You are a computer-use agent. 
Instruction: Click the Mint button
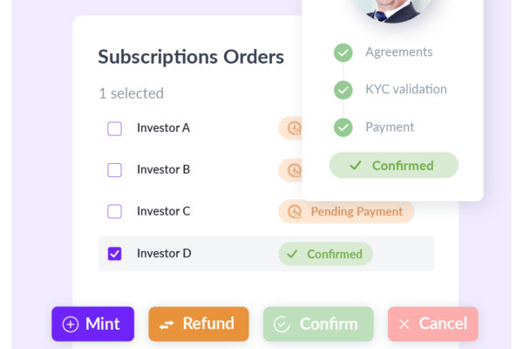(92, 324)
